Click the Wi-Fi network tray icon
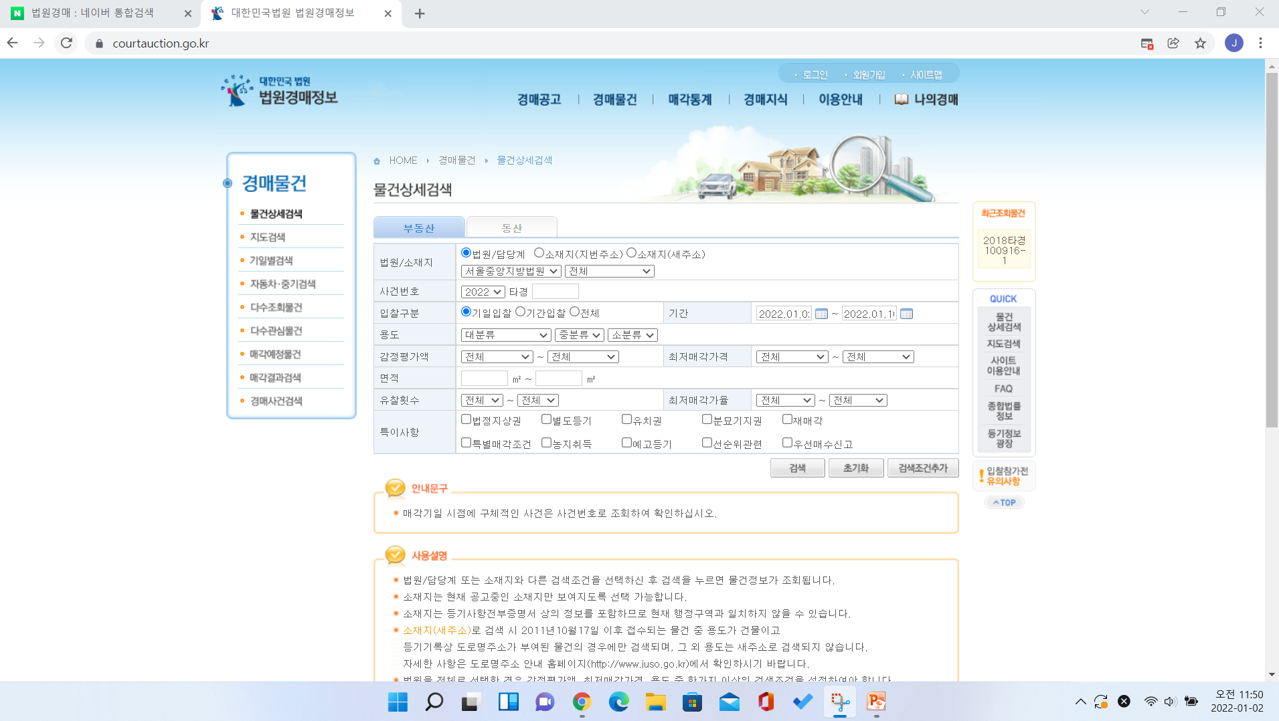The width and height of the screenshot is (1279, 721). point(1150,702)
